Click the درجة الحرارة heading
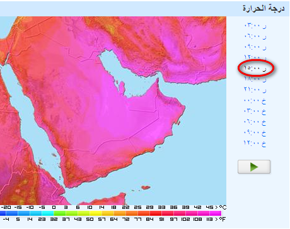This screenshot has height=229, width=290. pos(264,8)
